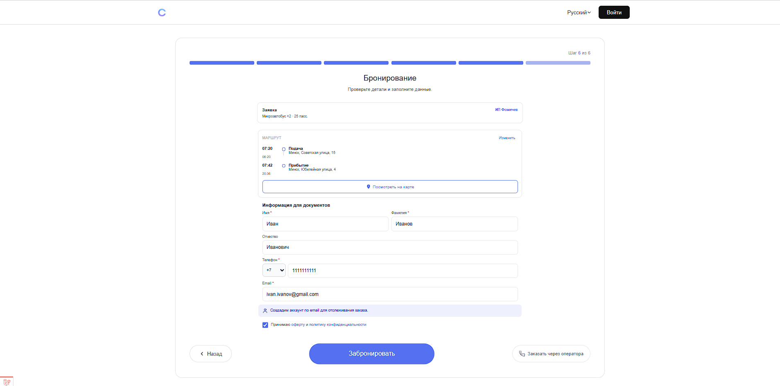The width and height of the screenshot is (780, 386).
Task: Click the phone icon in operator button
Action: (522, 354)
